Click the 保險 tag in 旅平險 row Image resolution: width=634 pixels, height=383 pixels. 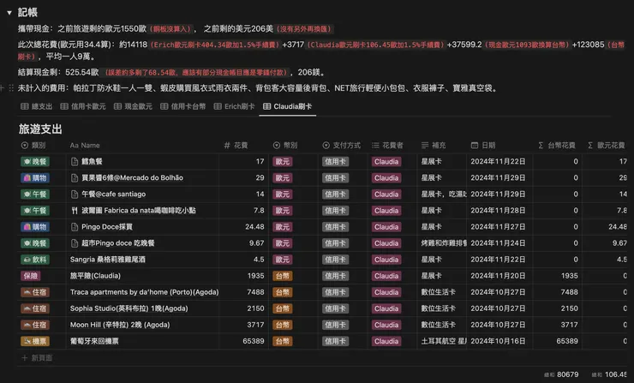30,276
